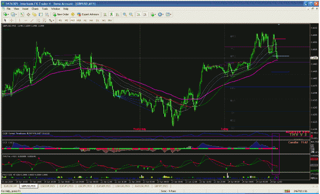Expand the arrows drawing tools dropdown
Screen dimensions: 320x194
coord(53,20)
